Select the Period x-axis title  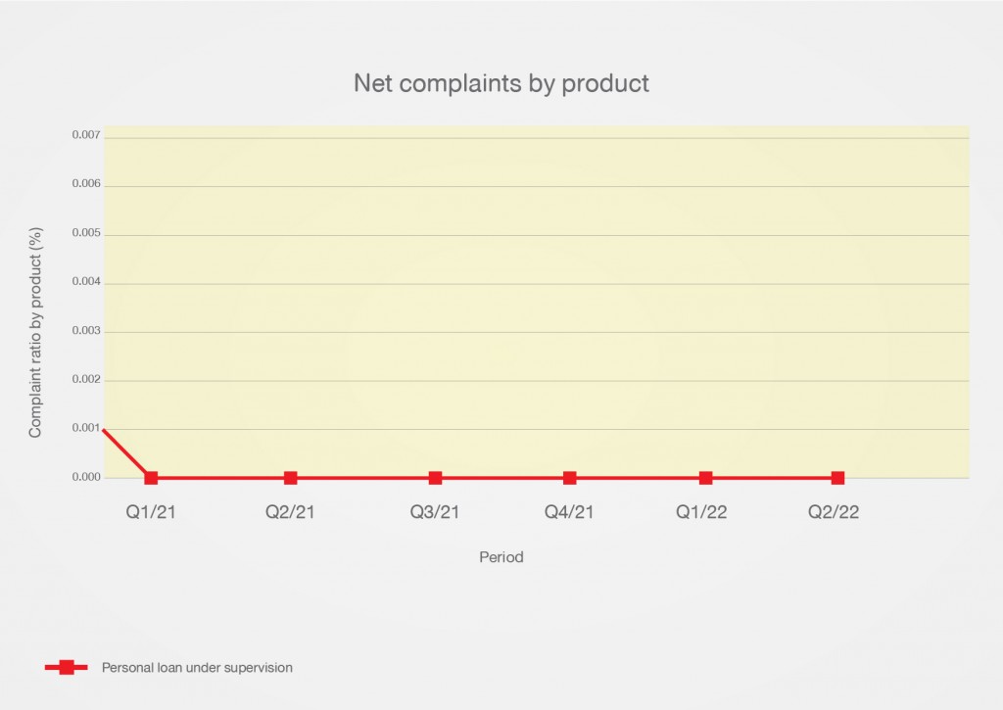point(501,557)
